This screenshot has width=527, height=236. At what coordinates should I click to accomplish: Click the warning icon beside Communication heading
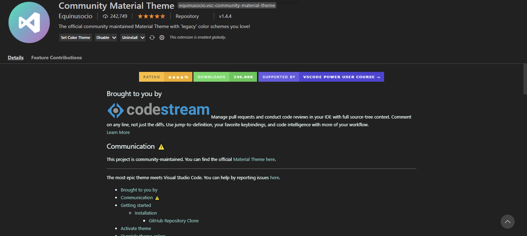point(161,147)
